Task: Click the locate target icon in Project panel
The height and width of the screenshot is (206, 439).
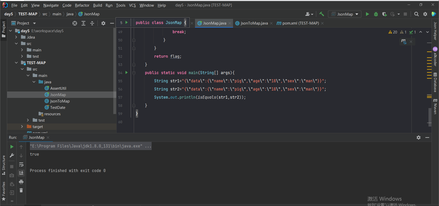Action: tap(75, 23)
